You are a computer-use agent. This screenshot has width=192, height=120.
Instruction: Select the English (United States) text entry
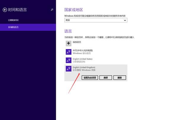tap(82, 59)
